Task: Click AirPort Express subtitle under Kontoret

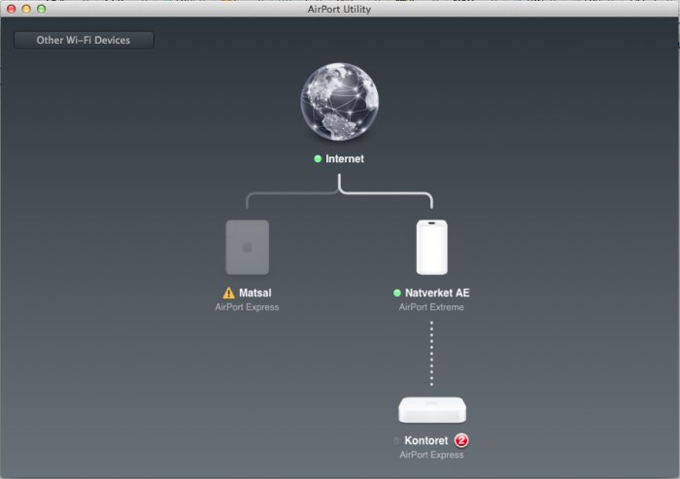Action: [432, 455]
